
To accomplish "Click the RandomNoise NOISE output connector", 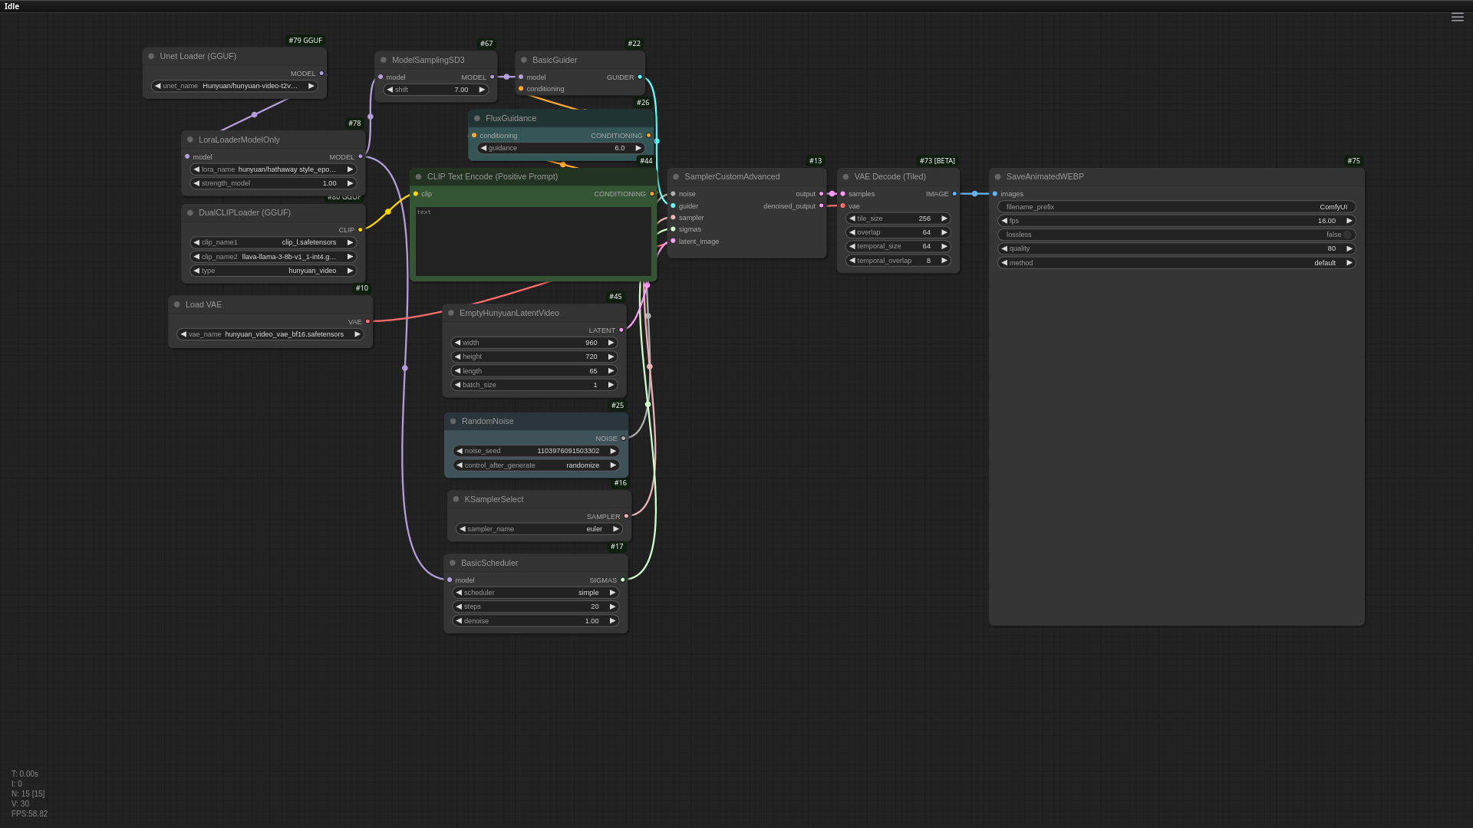I will (623, 439).
